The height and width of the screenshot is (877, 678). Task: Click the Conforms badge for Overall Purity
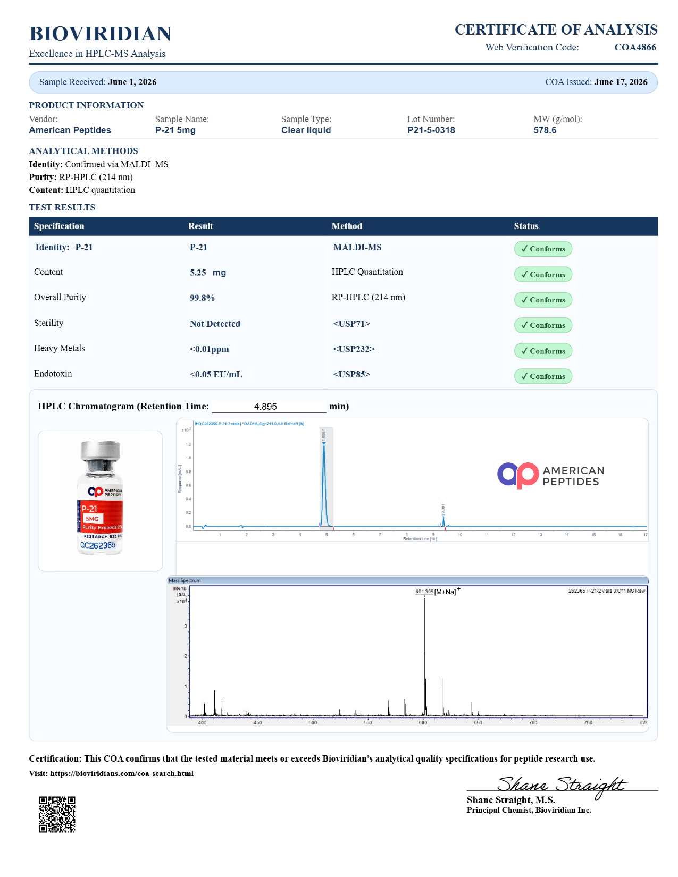pos(543,300)
